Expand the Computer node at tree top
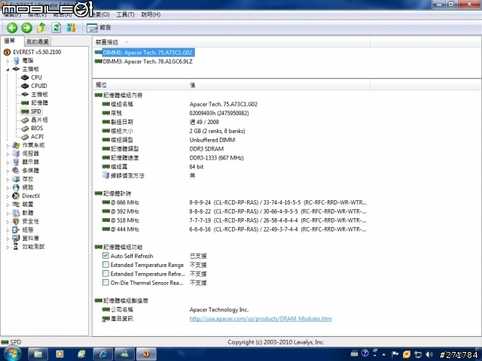The image size is (482, 361). pos(8,61)
